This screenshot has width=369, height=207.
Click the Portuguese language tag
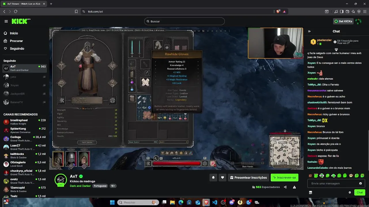coord(100,186)
